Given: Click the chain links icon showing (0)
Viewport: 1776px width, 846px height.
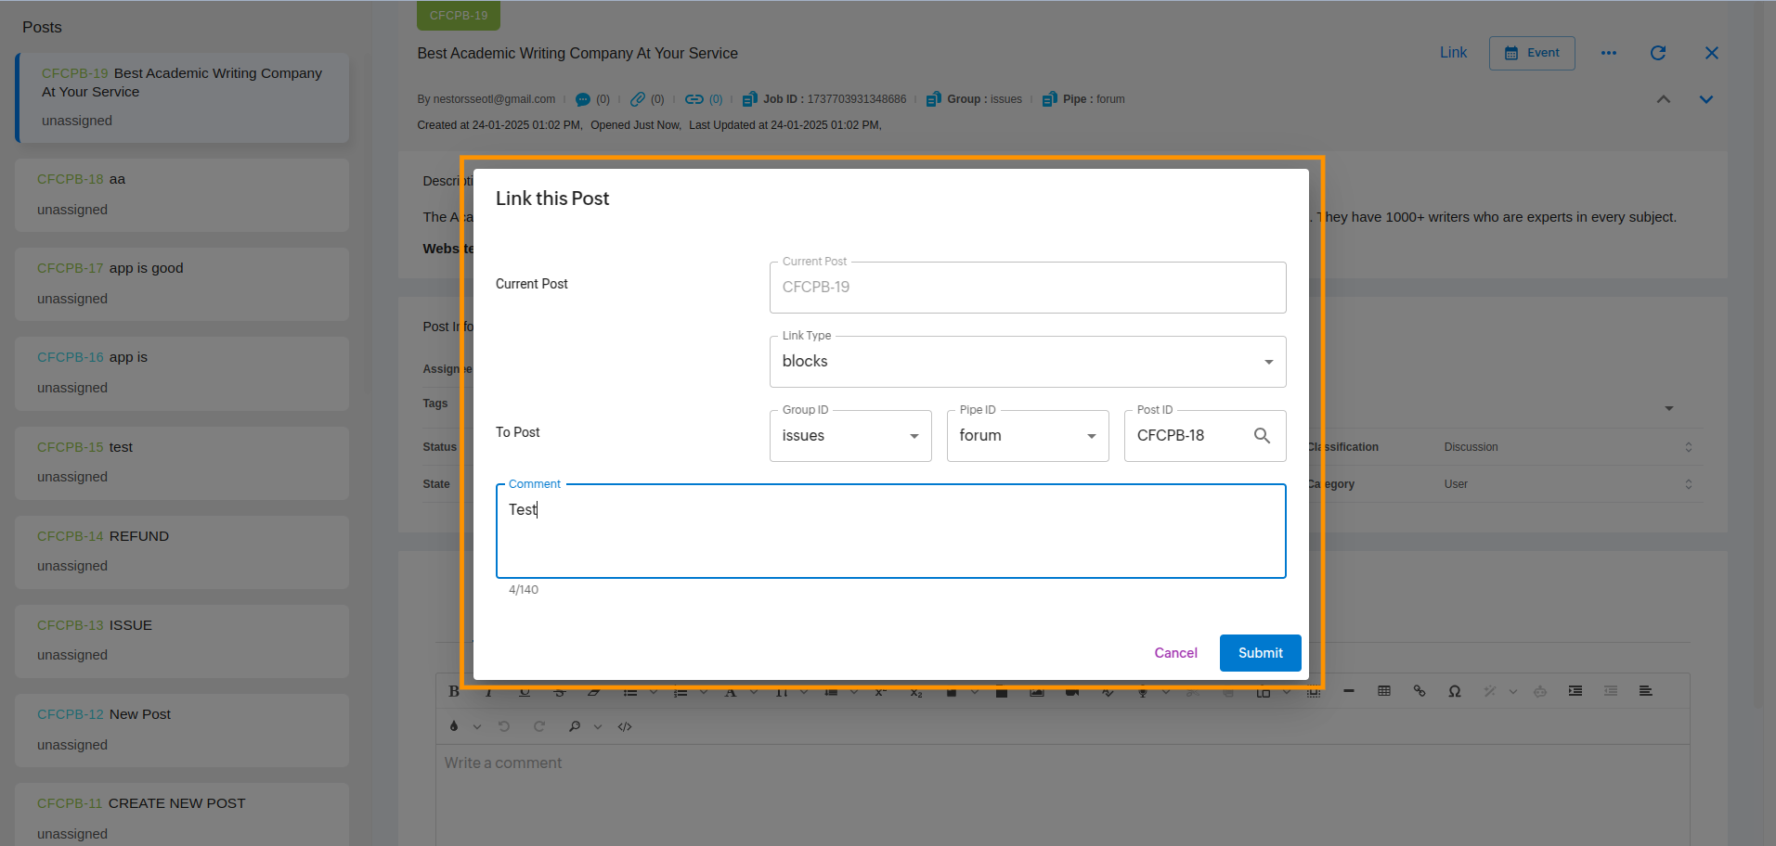Looking at the screenshot, I should click(694, 99).
